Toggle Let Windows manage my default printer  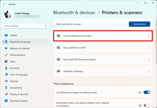[x=147, y=92]
